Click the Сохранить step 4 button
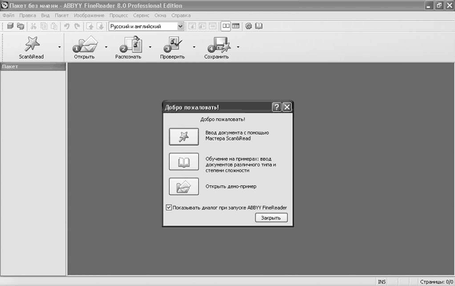Screen dimensions: 455x286 (x=216, y=47)
